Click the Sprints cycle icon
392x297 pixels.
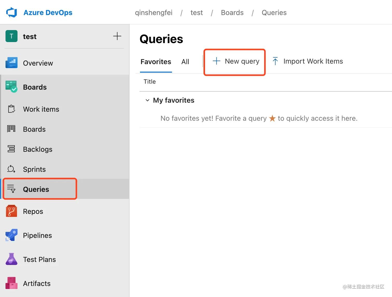click(x=11, y=169)
